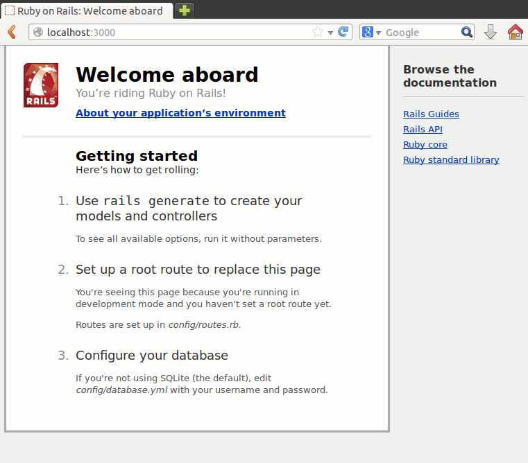The height and width of the screenshot is (463, 528).
Task: Click the search magnifier icon
Action: (467, 32)
